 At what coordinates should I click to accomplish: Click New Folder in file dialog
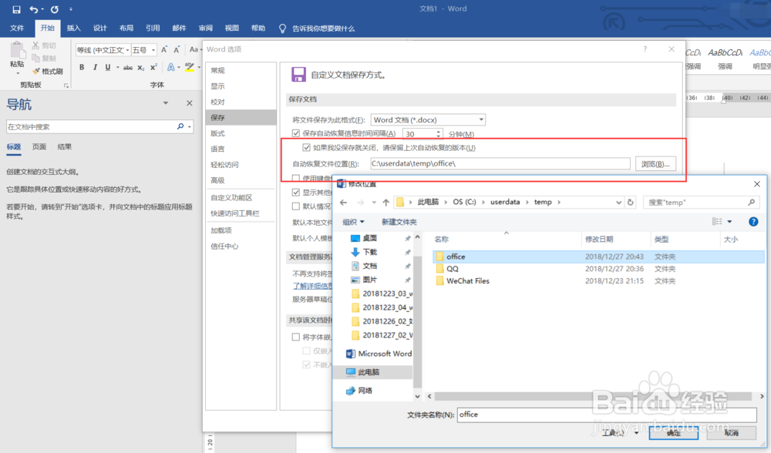pyautogui.click(x=399, y=222)
